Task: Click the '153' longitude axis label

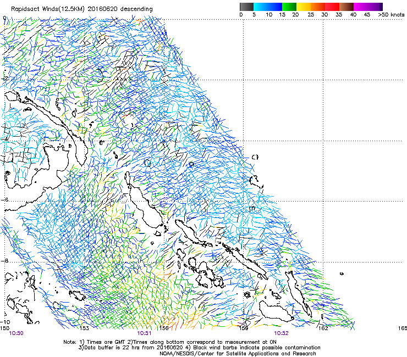Action: point(84,328)
